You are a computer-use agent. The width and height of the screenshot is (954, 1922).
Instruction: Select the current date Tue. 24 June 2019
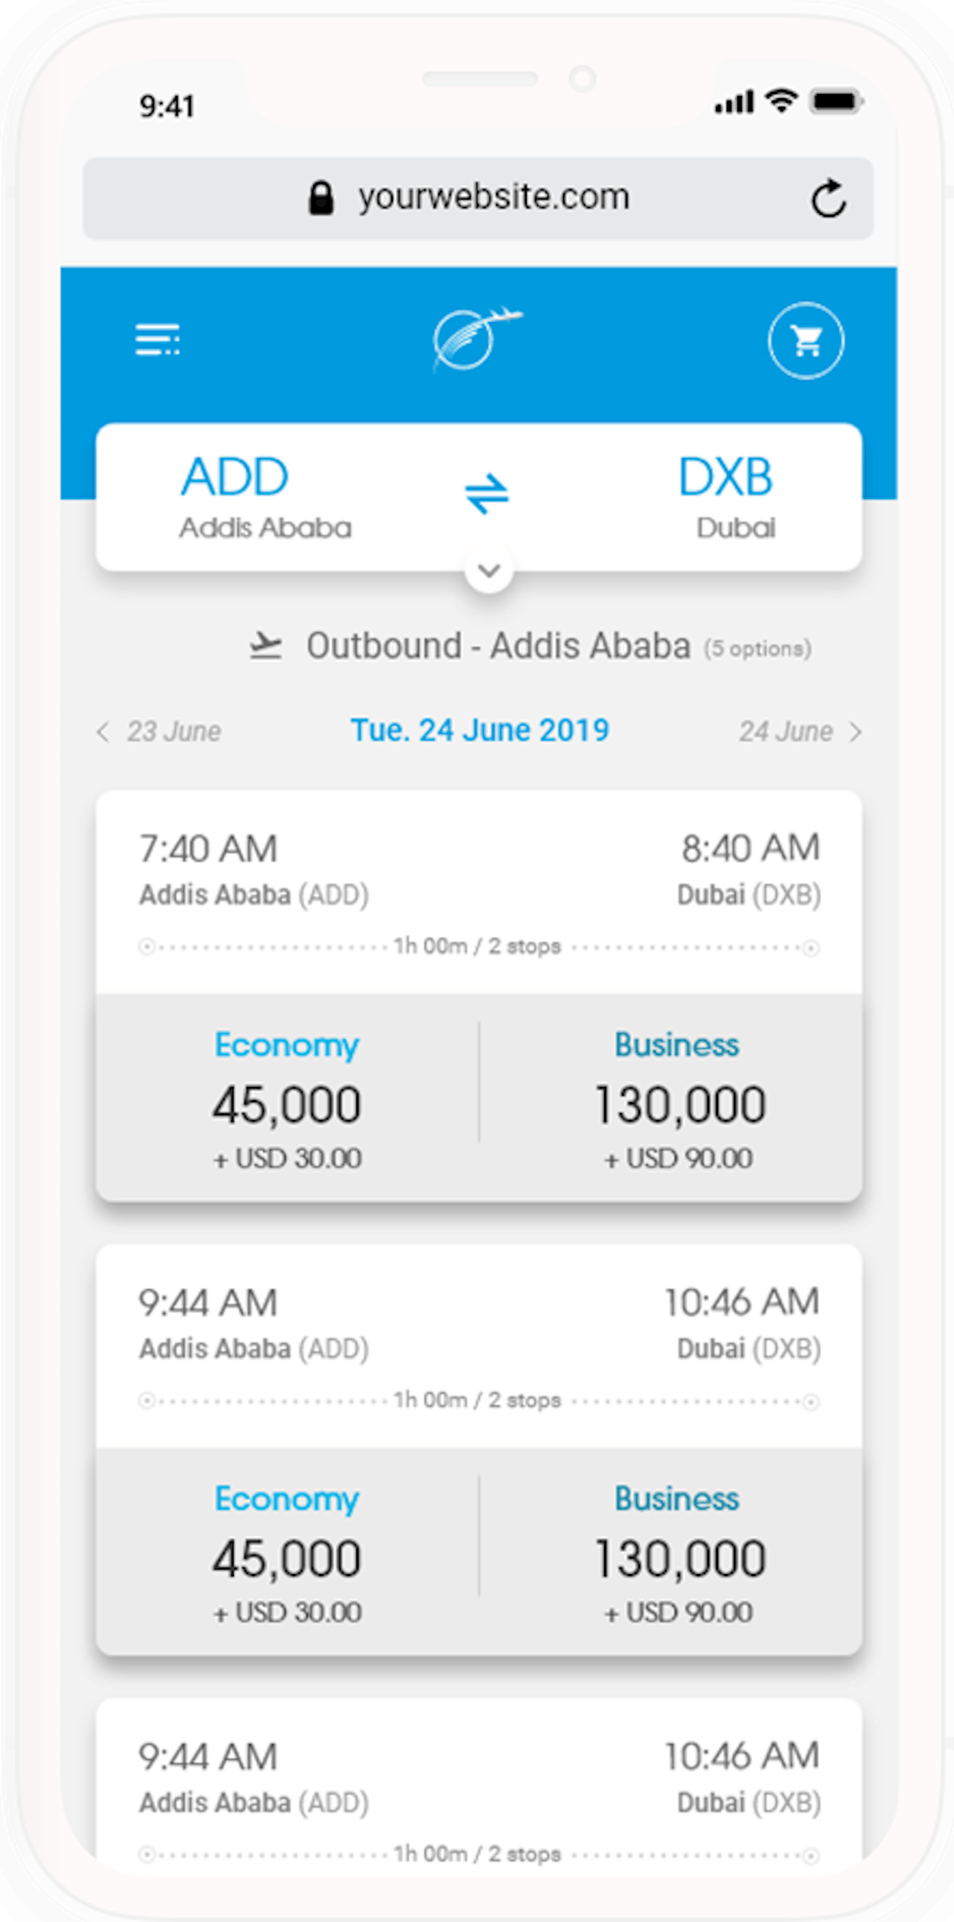point(480,730)
